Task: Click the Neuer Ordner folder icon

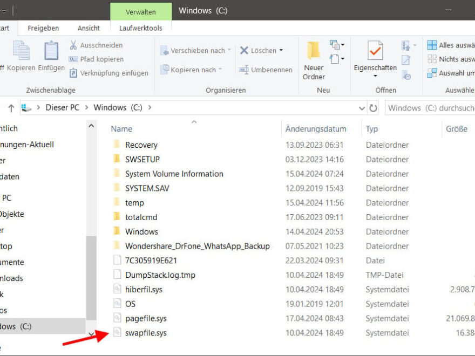Action: point(314,51)
